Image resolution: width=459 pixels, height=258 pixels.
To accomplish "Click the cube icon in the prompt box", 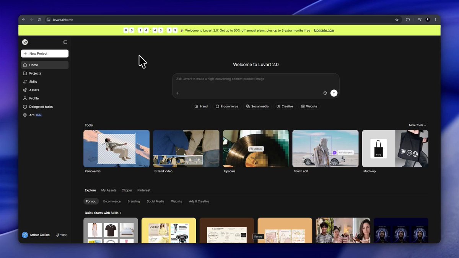I will click(x=325, y=93).
